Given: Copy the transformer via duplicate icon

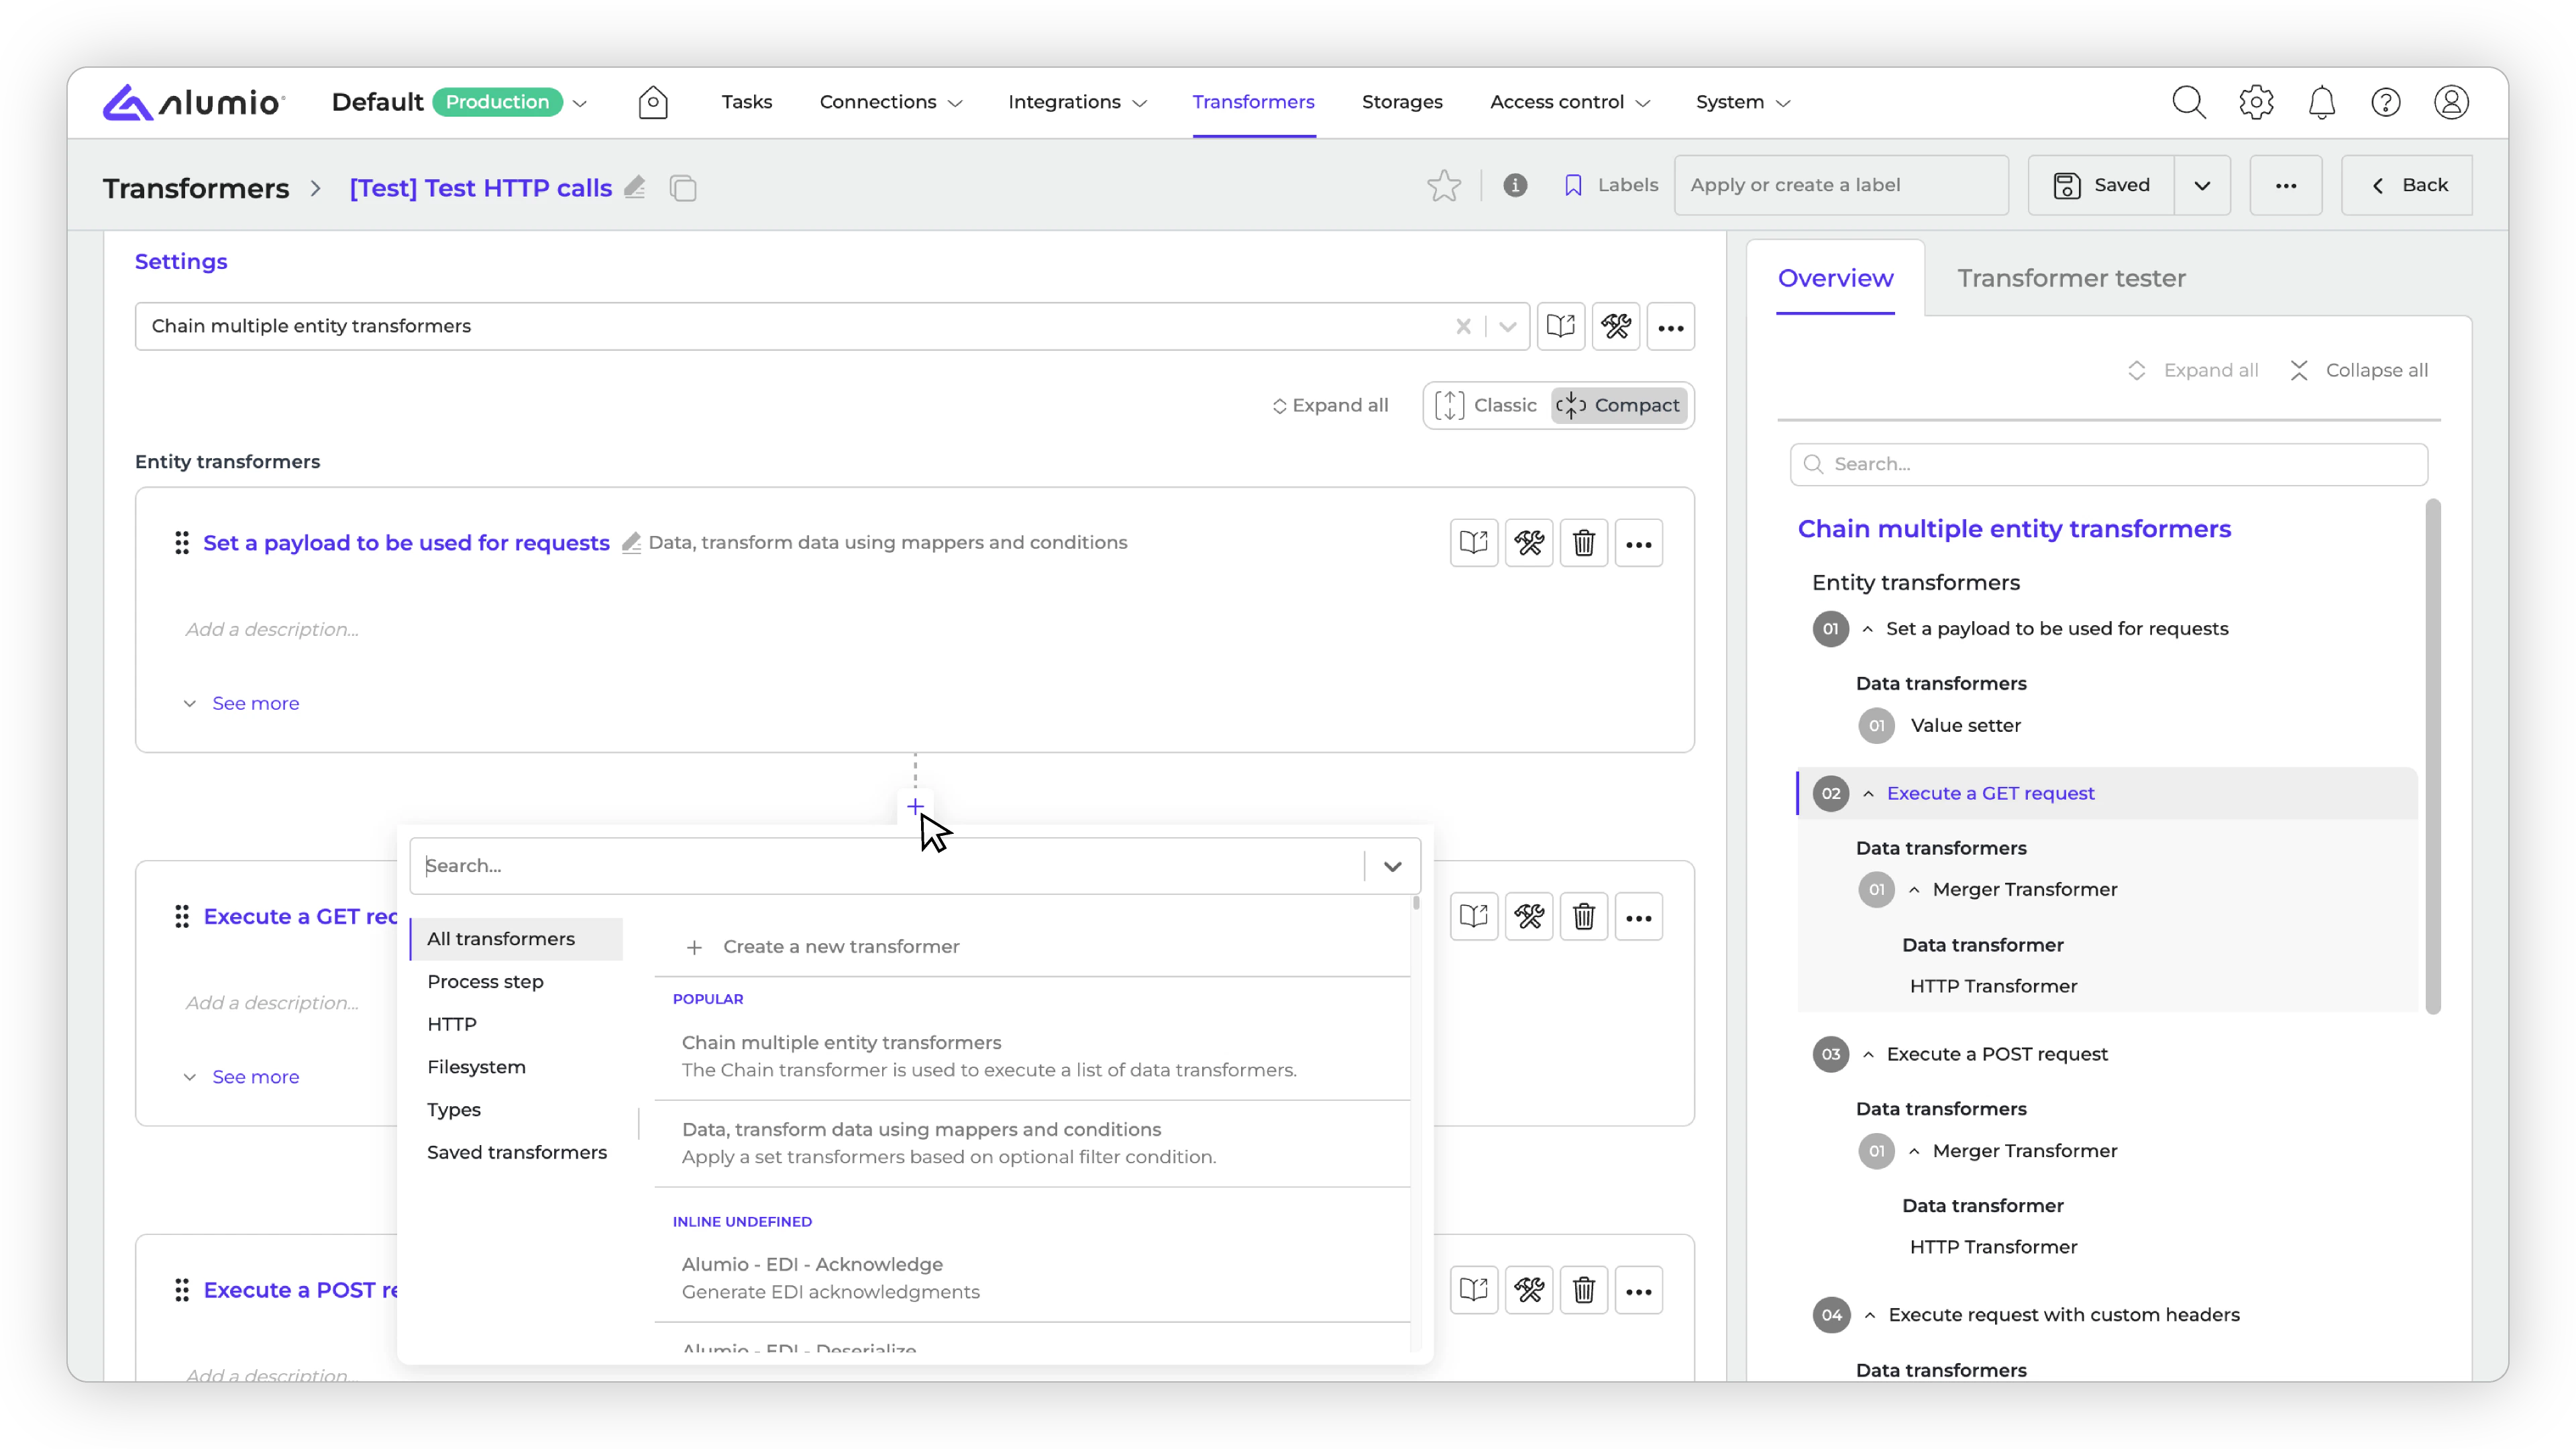Looking at the screenshot, I should (683, 188).
